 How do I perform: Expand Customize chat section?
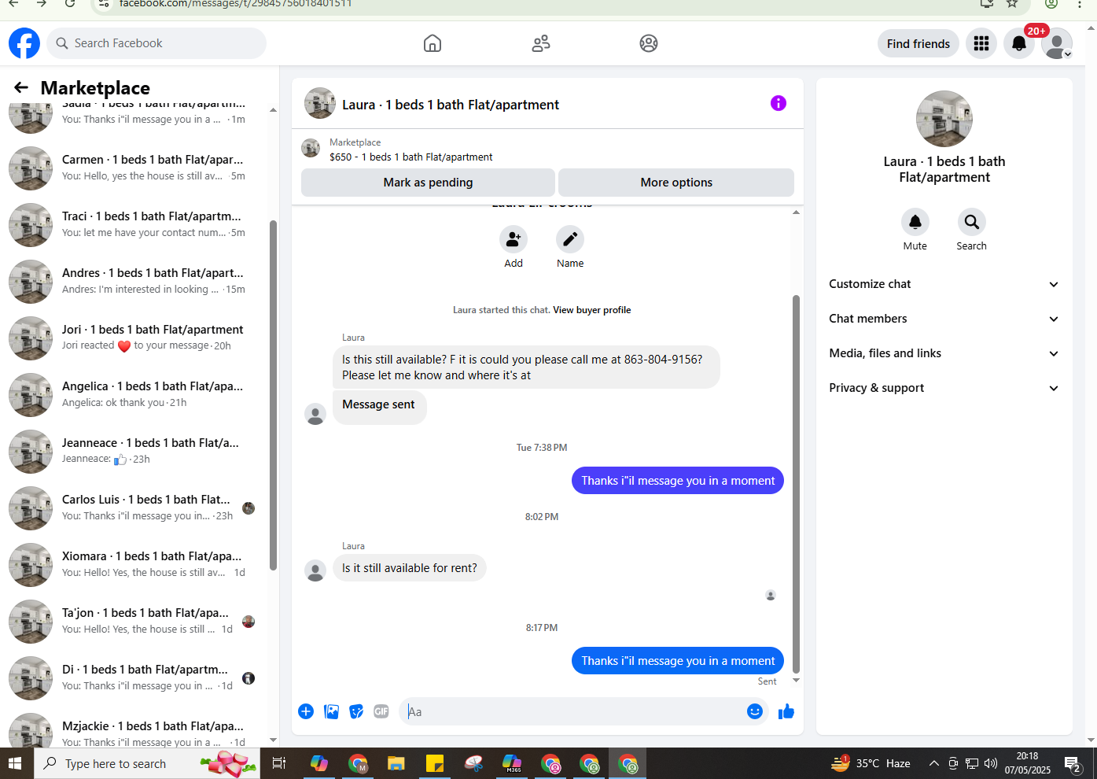coord(944,284)
